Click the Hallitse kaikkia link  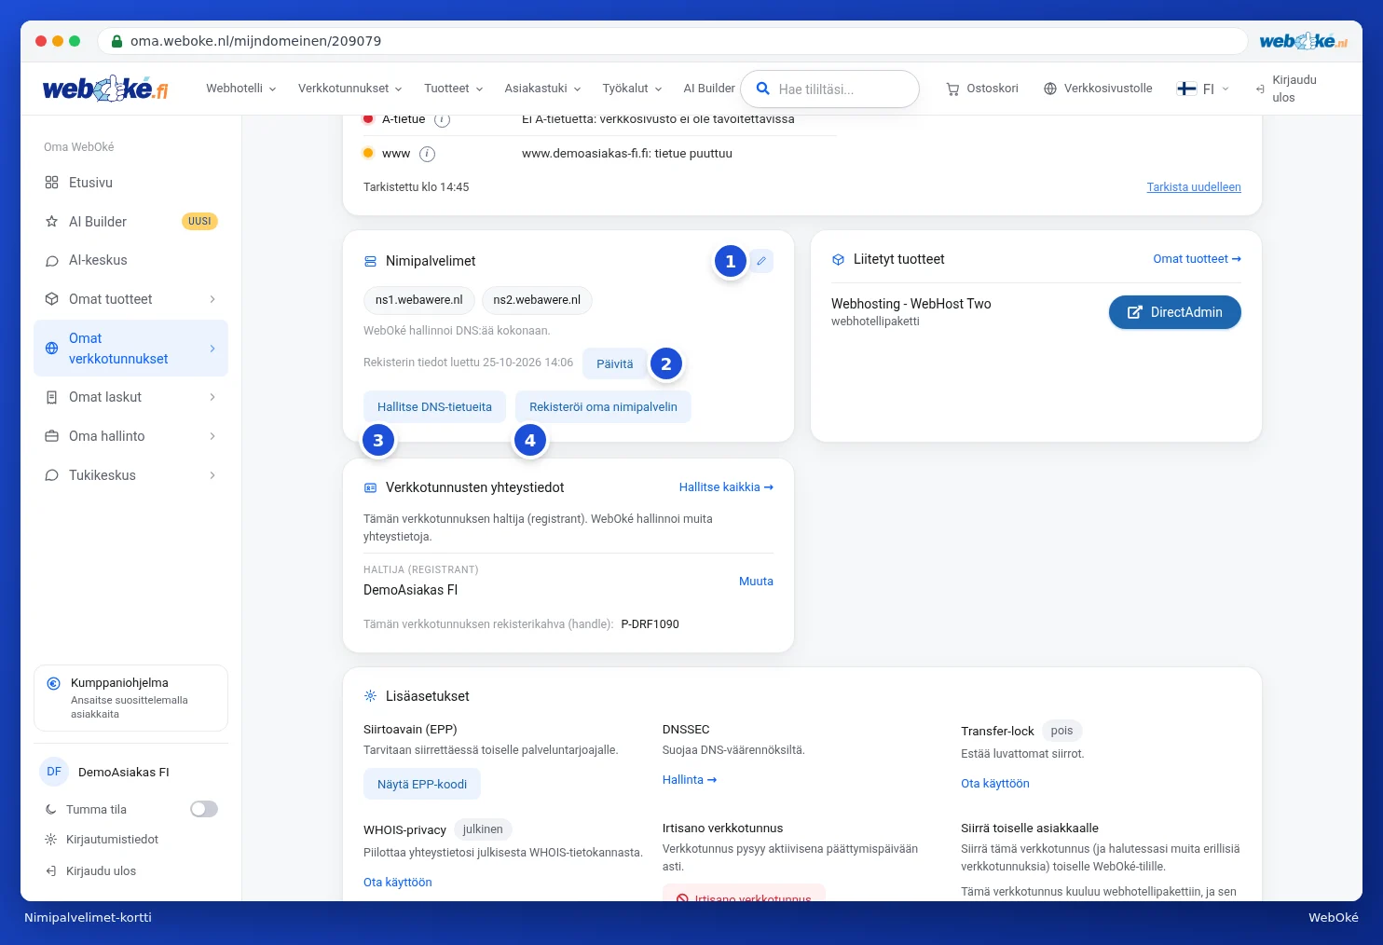(x=726, y=487)
